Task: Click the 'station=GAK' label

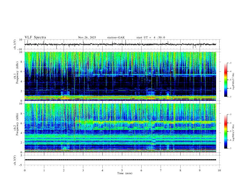Action: [x=116, y=37]
